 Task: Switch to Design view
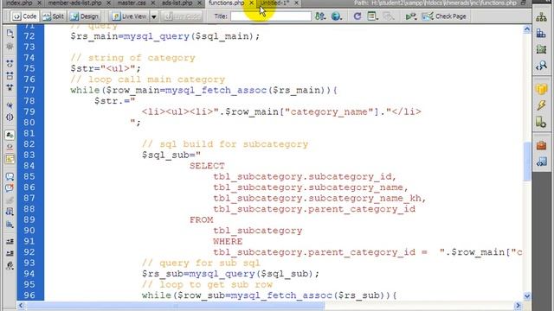pyautogui.click(x=85, y=16)
